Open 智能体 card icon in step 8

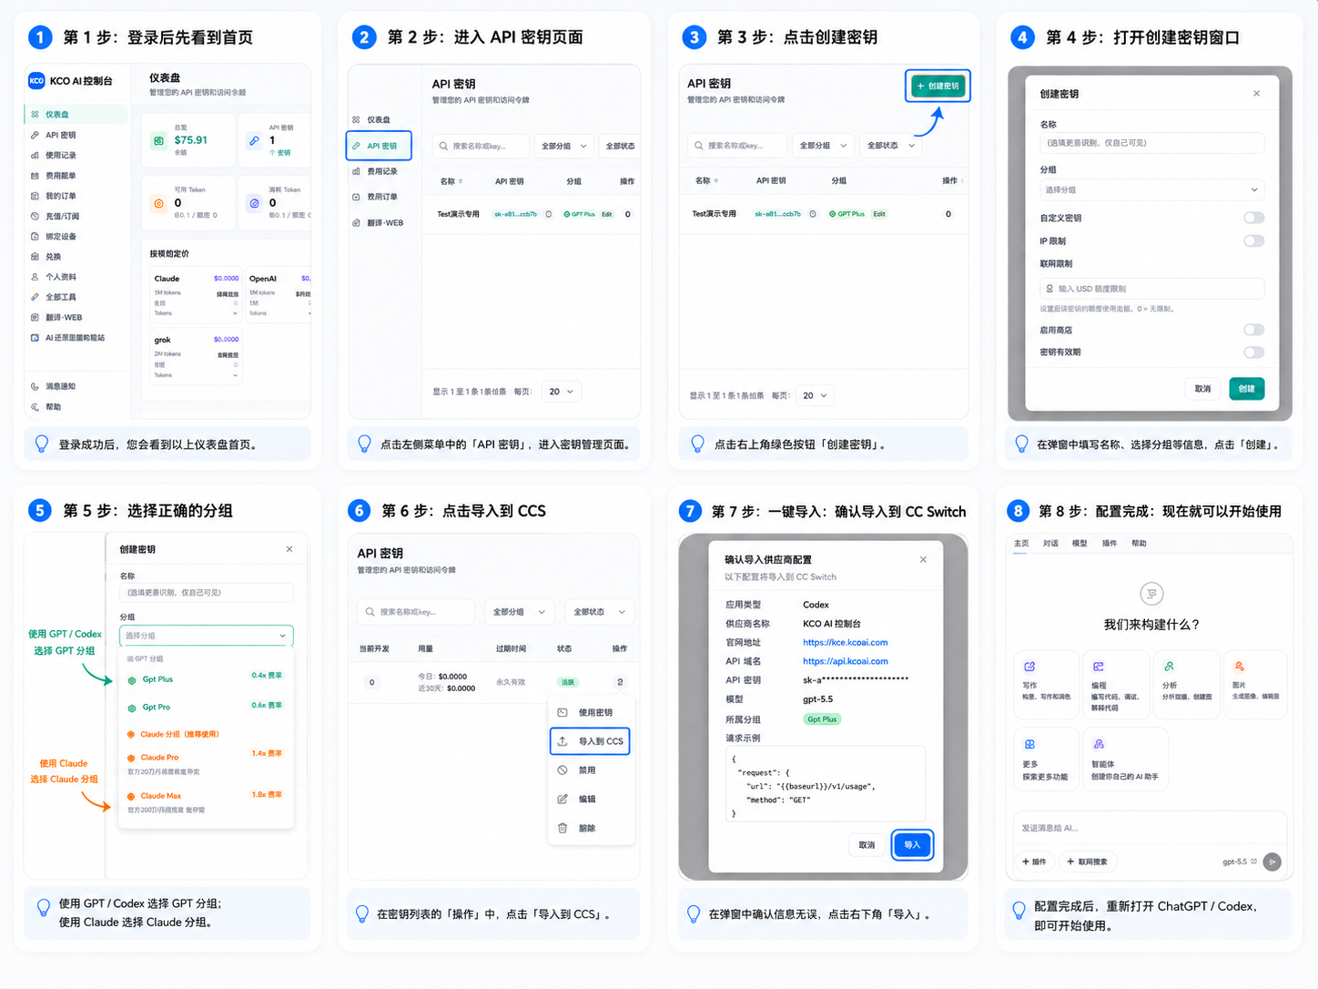pyautogui.click(x=1099, y=744)
